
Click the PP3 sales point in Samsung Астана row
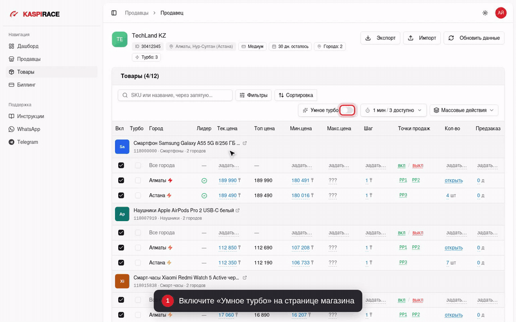[403, 195]
